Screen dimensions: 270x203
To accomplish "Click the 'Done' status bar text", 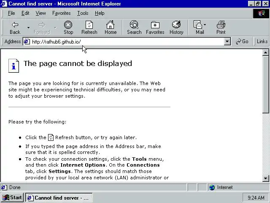I will click(15, 187).
